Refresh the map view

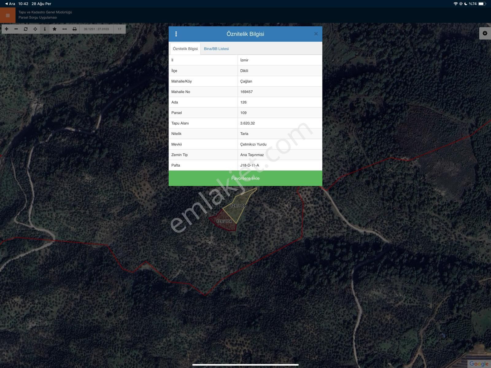[x=26, y=29]
